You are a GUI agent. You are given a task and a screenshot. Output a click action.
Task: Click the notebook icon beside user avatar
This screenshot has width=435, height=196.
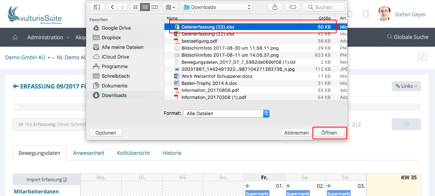[366, 14]
